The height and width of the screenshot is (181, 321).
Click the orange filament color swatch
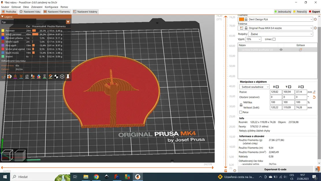click(241, 19)
